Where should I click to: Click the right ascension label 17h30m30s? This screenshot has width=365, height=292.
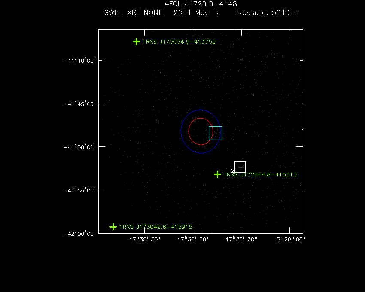145,239
